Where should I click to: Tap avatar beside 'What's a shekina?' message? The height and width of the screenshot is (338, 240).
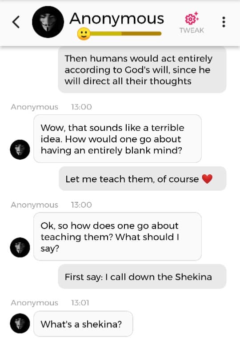[x=20, y=323]
